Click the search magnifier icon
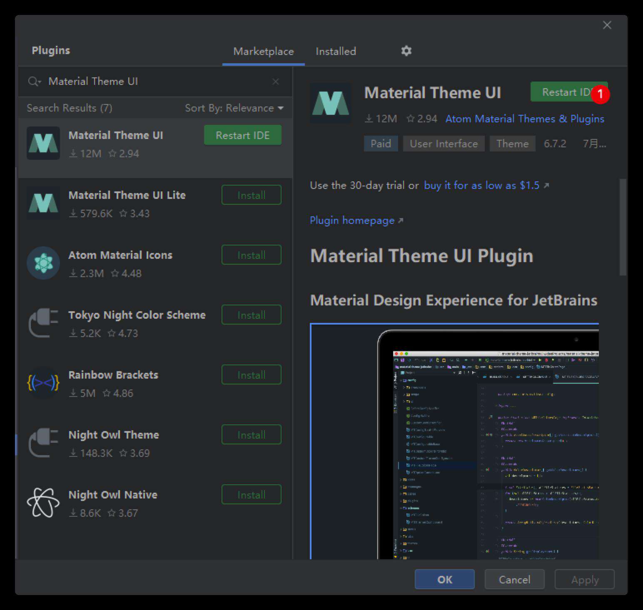 (34, 81)
